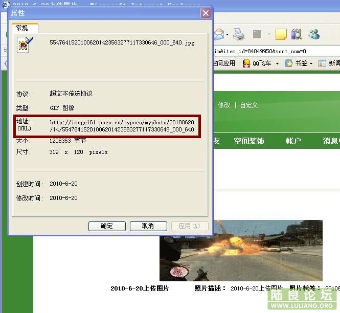Image resolution: width=340 pixels, height=313 pixels.
Task: Open the 空间装饰 navigation menu item
Action: 249,141
